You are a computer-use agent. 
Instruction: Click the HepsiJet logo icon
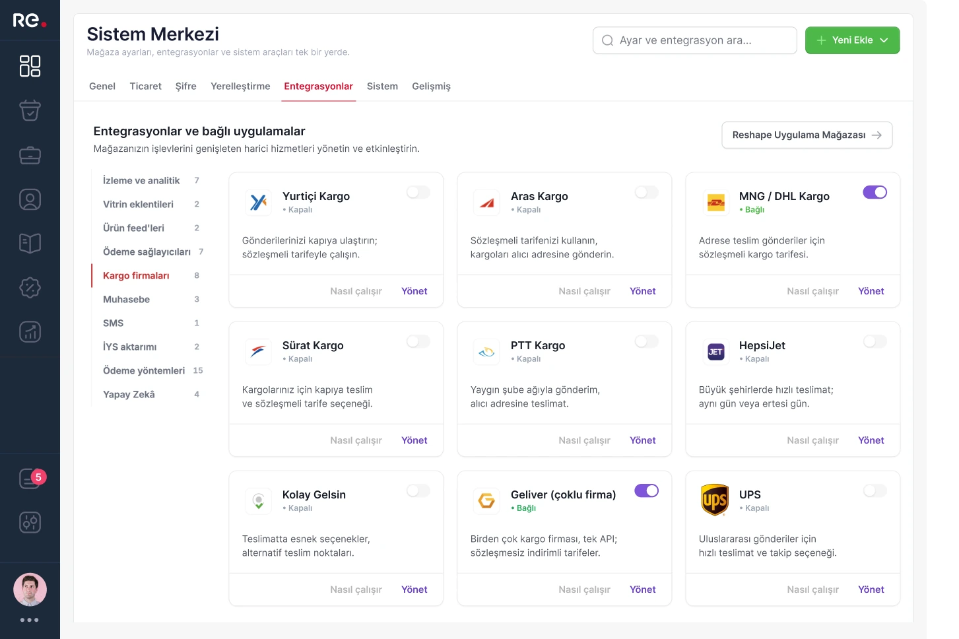click(x=715, y=352)
